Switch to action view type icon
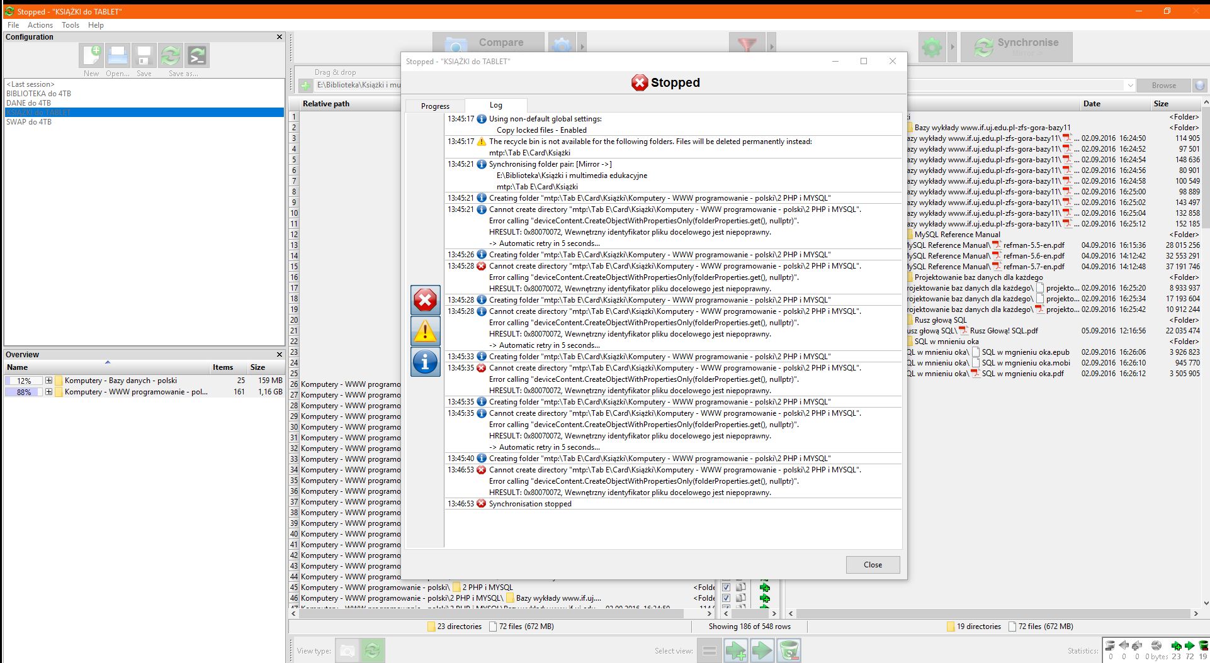The height and width of the screenshot is (663, 1210). [372, 650]
